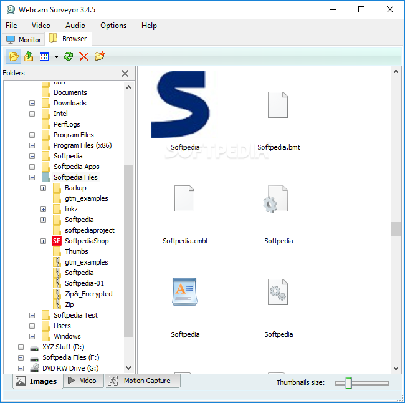Expand the Softpedia Files (F:) drive
Screen dimensions: 405x403
pyautogui.click(x=21, y=357)
